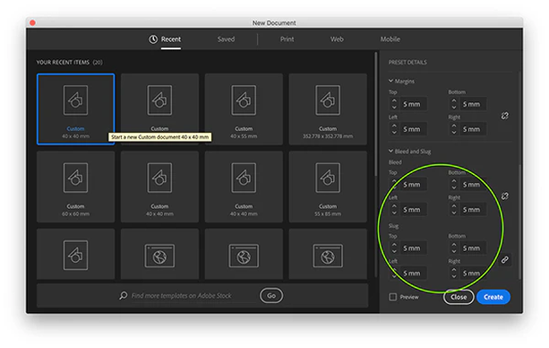
Task: Click the Margins Bottom value field
Action: pos(473,104)
